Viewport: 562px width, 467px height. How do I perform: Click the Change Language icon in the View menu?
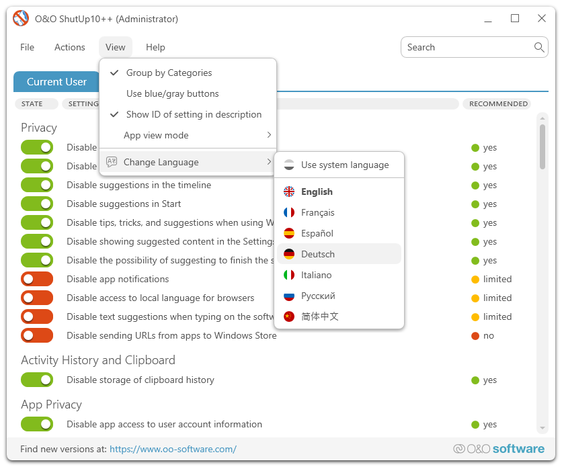pos(112,162)
